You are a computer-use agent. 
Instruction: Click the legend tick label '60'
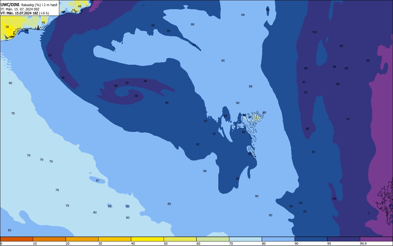pyautogui.click(x=198, y=244)
